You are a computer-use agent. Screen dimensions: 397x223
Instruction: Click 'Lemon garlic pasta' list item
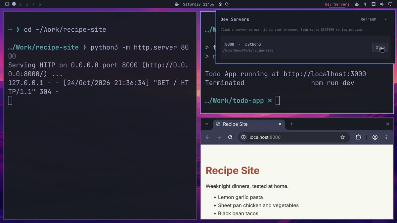(240, 197)
